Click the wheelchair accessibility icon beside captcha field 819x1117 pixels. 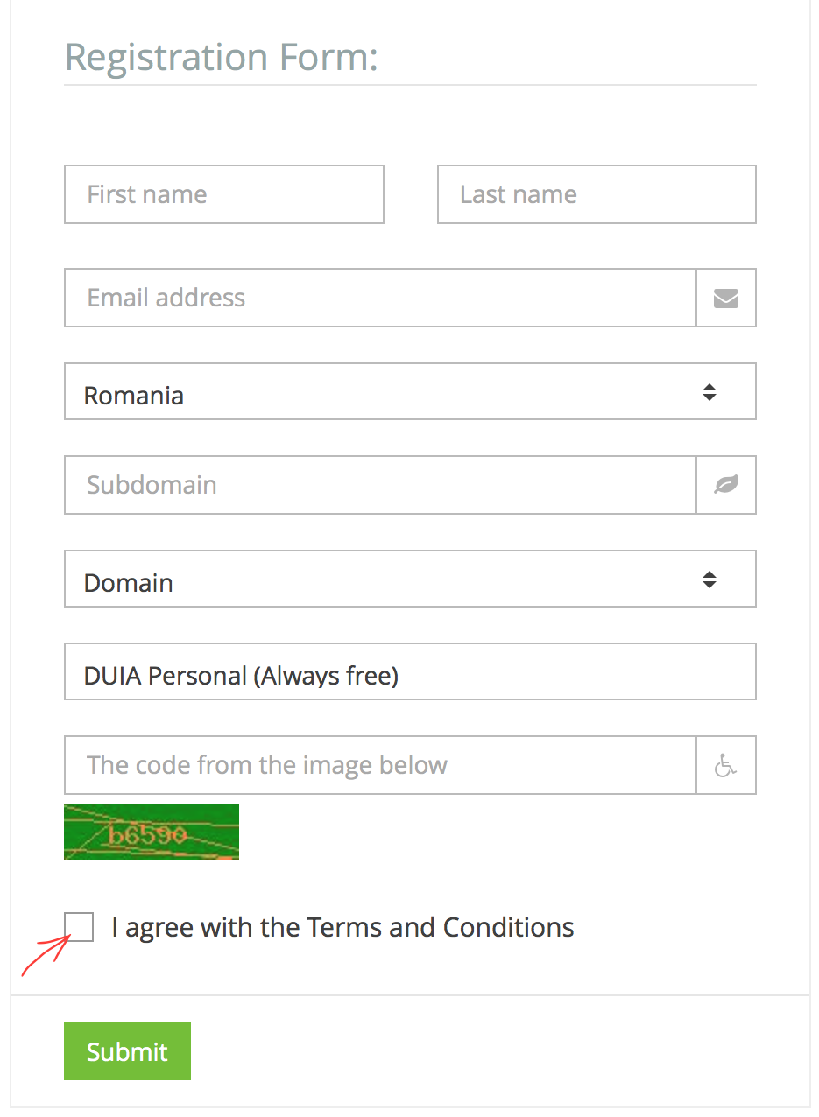[726, 765]
